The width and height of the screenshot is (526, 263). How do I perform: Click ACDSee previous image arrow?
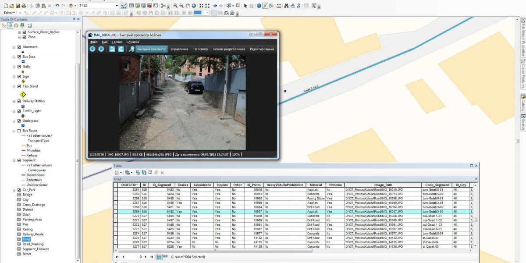coord(92,49)
